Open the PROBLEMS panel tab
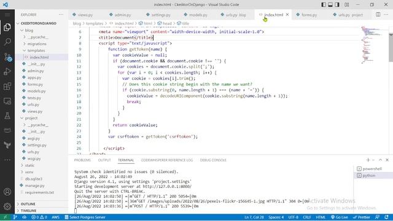This screenshot has height=221, width=393. point(82,160)
